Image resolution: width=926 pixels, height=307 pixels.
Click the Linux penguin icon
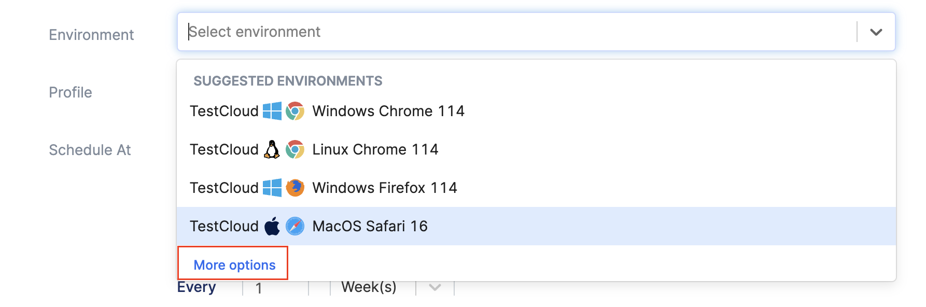coord(272,149)
